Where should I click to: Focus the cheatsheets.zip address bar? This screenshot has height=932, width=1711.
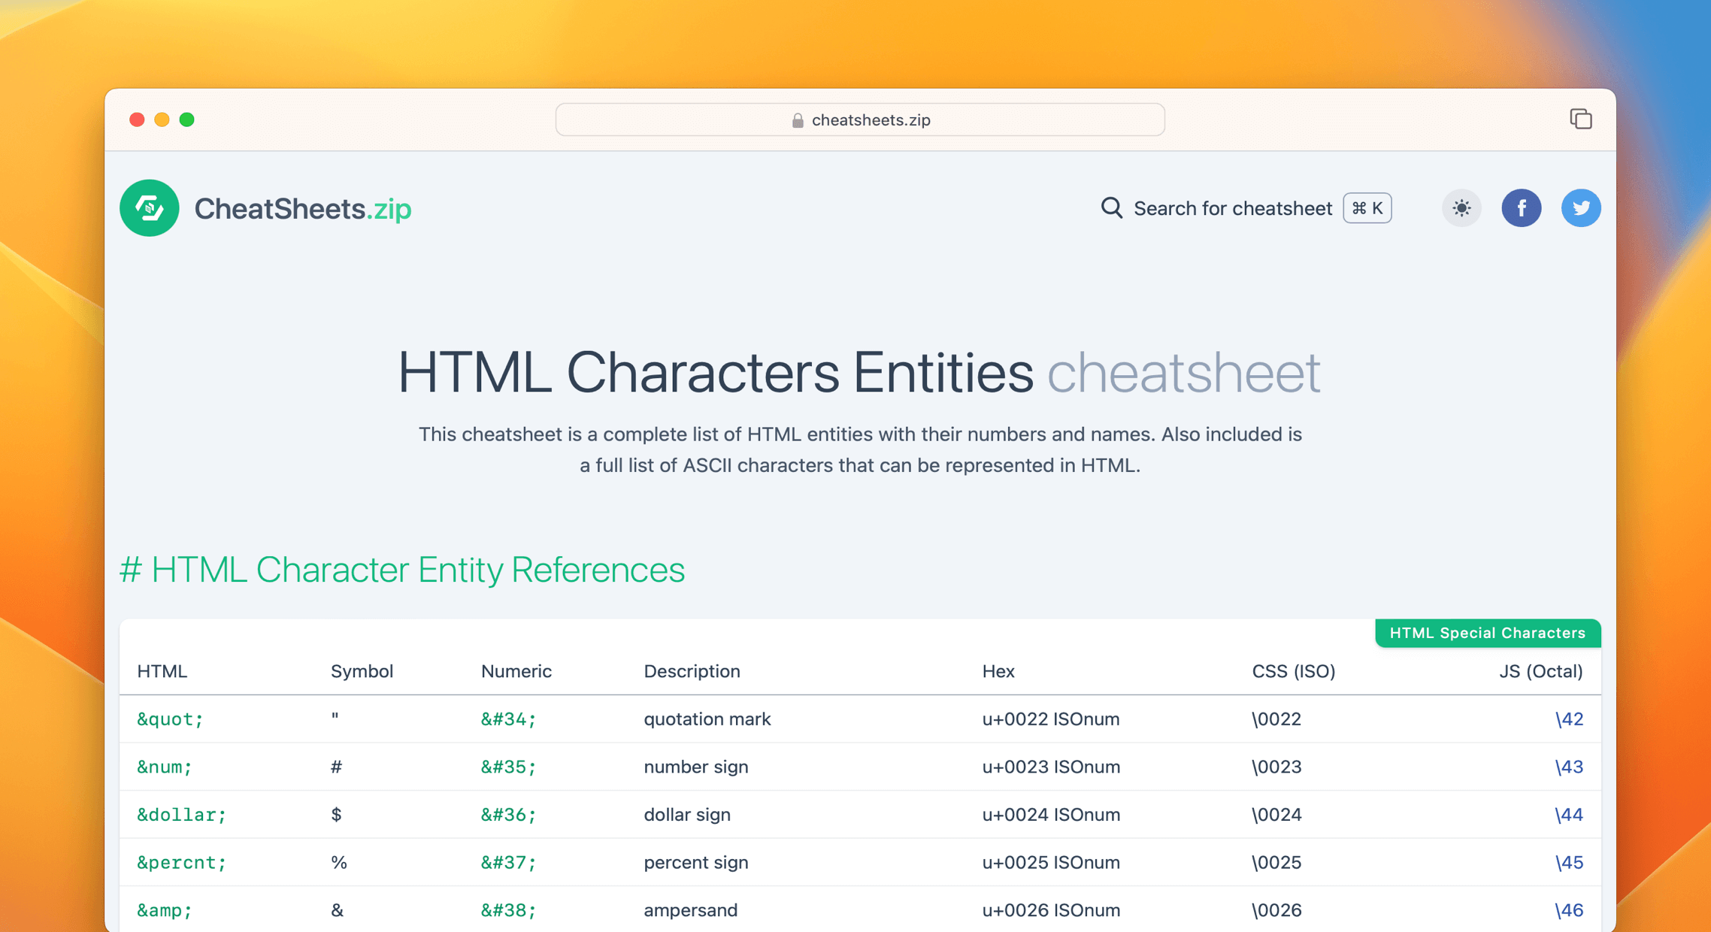pos(871,120)
